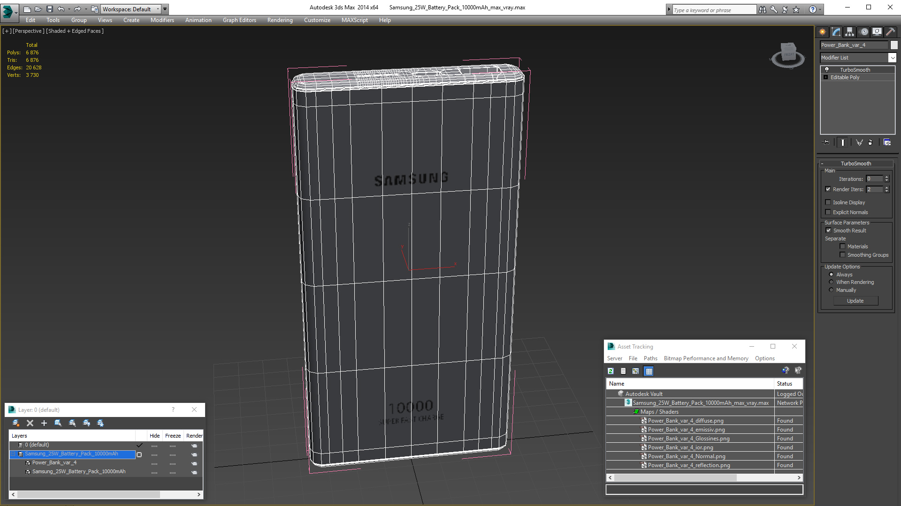The width and height of the screenshot is (901, 506).
Task: Open the Help question mark dropdown
Action: coord(820,9)
